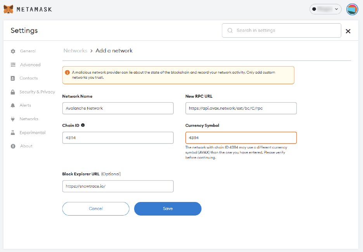Click the Cancel button
Image resolution: width=363 pixels, height=252 pixels.
click(x=96, y=209)
